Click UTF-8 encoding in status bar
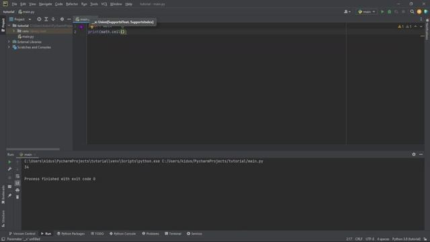Viewport: 430px width, 242px height. tap(370, 239)
